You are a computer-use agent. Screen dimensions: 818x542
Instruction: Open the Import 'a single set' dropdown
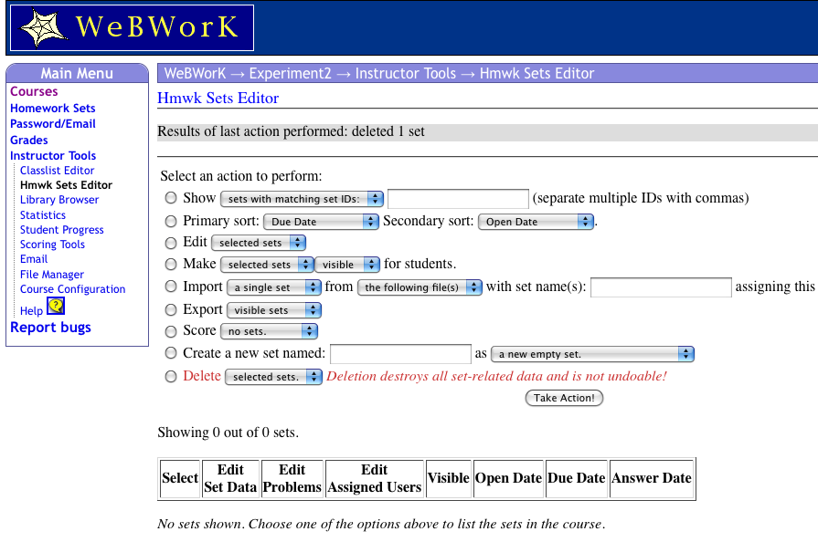click(274, 287)
